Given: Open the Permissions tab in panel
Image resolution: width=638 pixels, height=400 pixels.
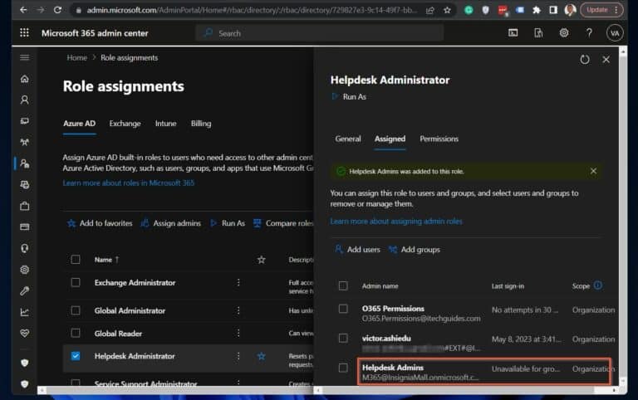Looking at the screenshot, I should (x=439, y=139).
